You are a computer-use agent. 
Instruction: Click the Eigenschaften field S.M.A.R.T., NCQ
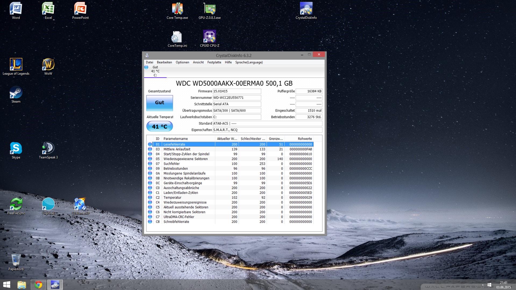(267, 130)
